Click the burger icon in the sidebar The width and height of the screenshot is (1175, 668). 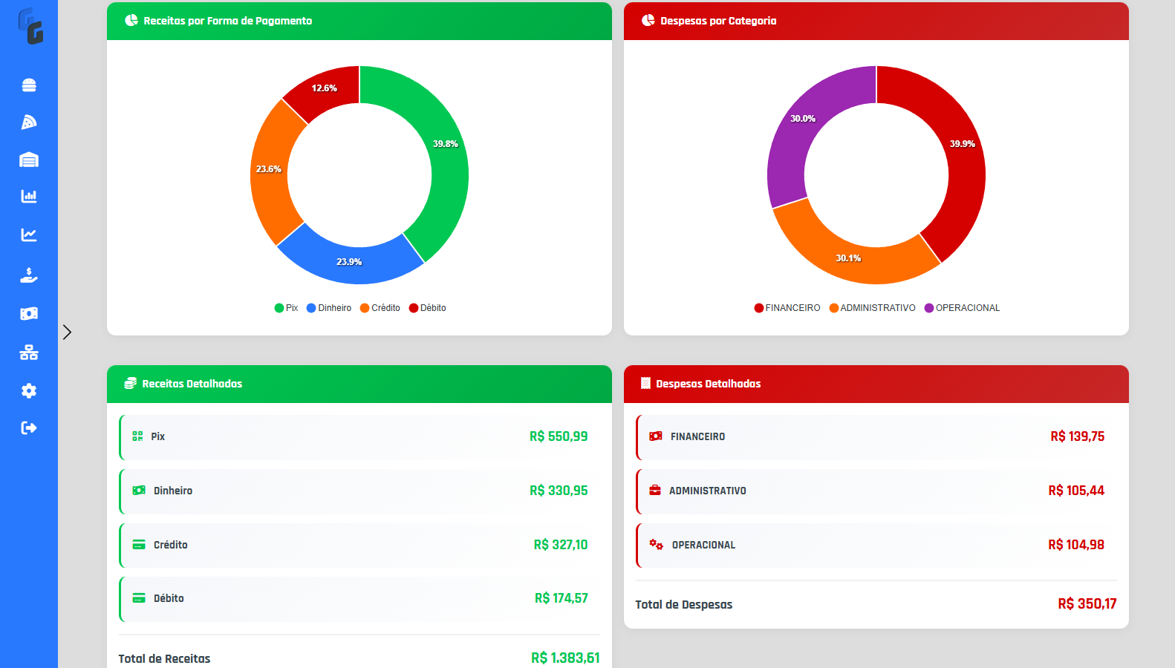coord(29,85)
